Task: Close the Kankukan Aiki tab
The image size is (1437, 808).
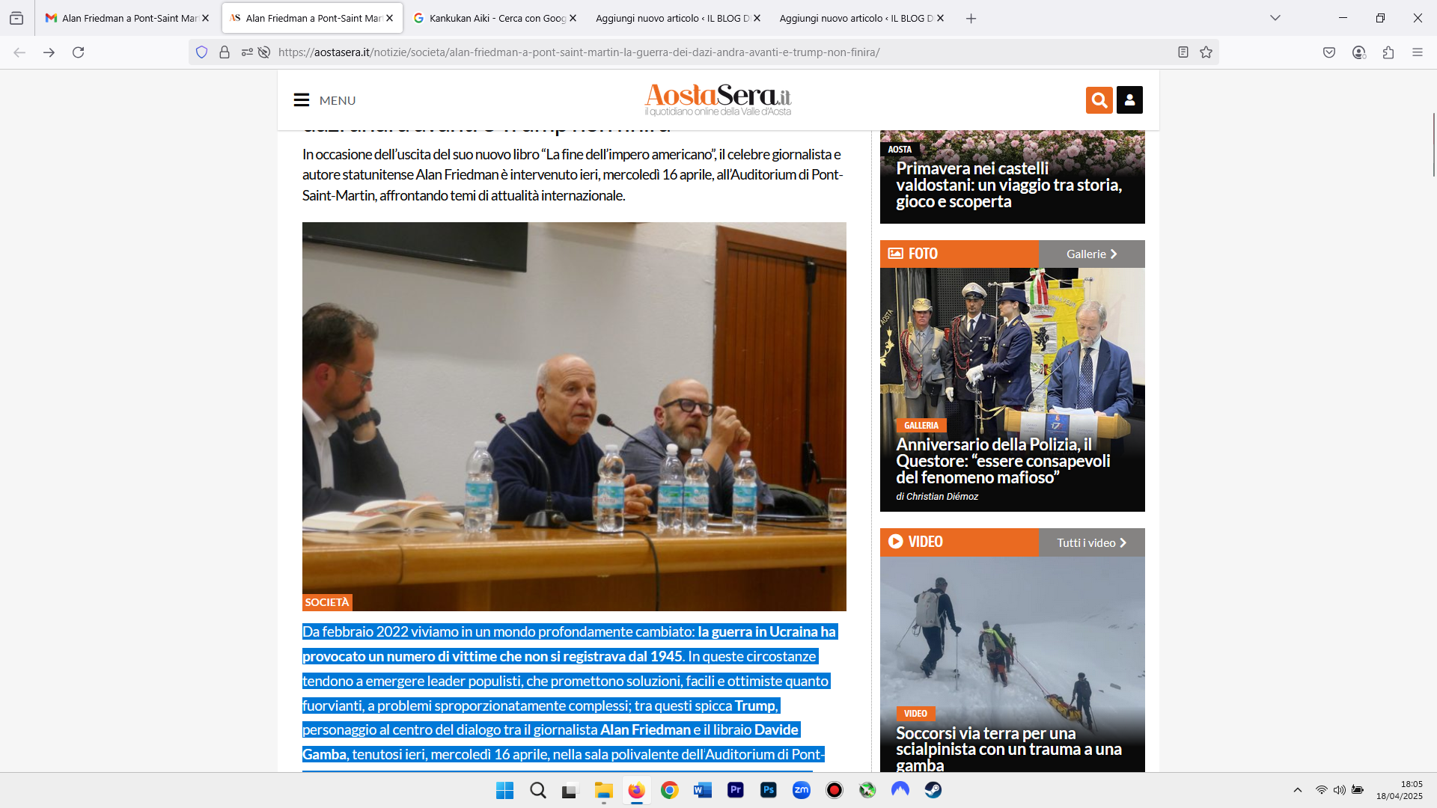Action: pos(573,18)
